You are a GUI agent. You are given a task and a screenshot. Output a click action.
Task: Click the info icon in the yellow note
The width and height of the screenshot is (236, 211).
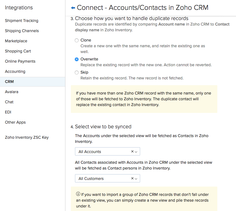tap(78, 194)
